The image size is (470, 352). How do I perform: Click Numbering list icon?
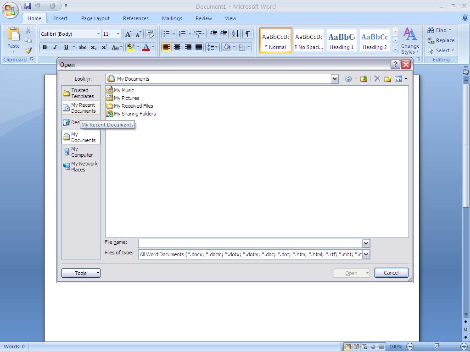[x=182, y=33]
